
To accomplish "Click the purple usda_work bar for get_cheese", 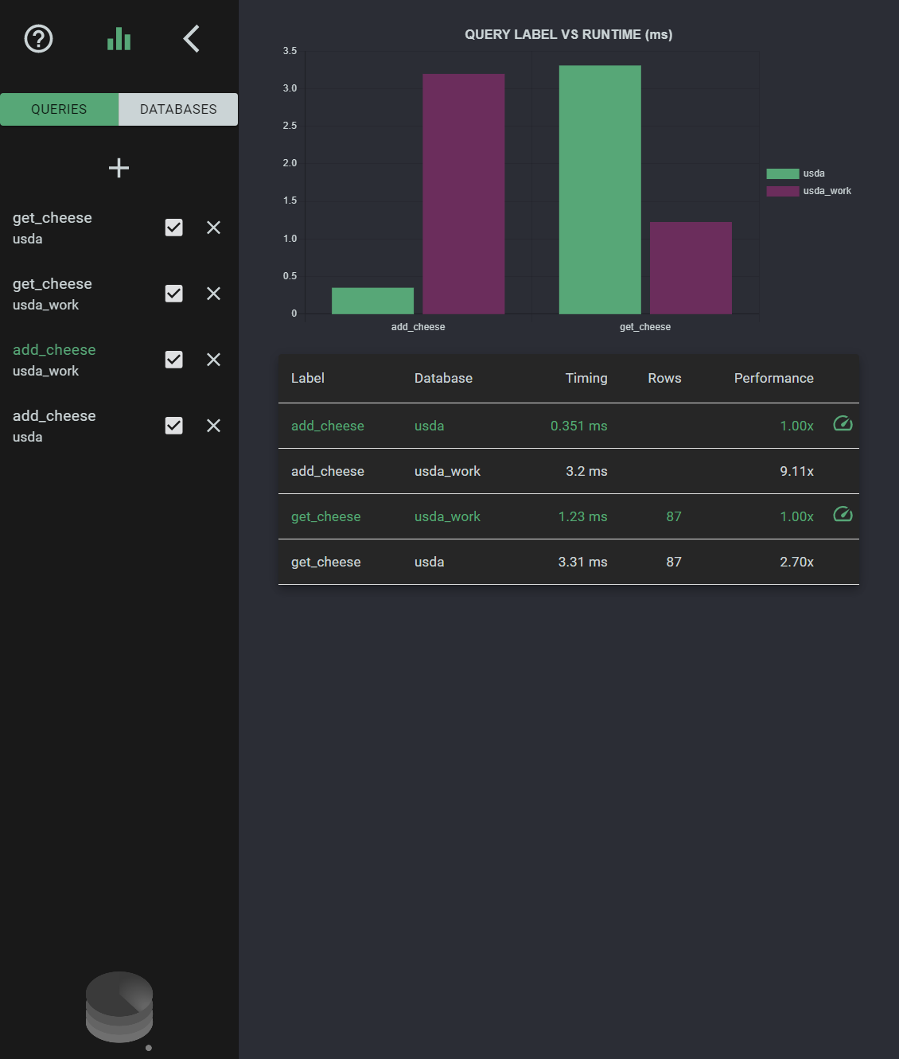I will (x=691, y=268).
